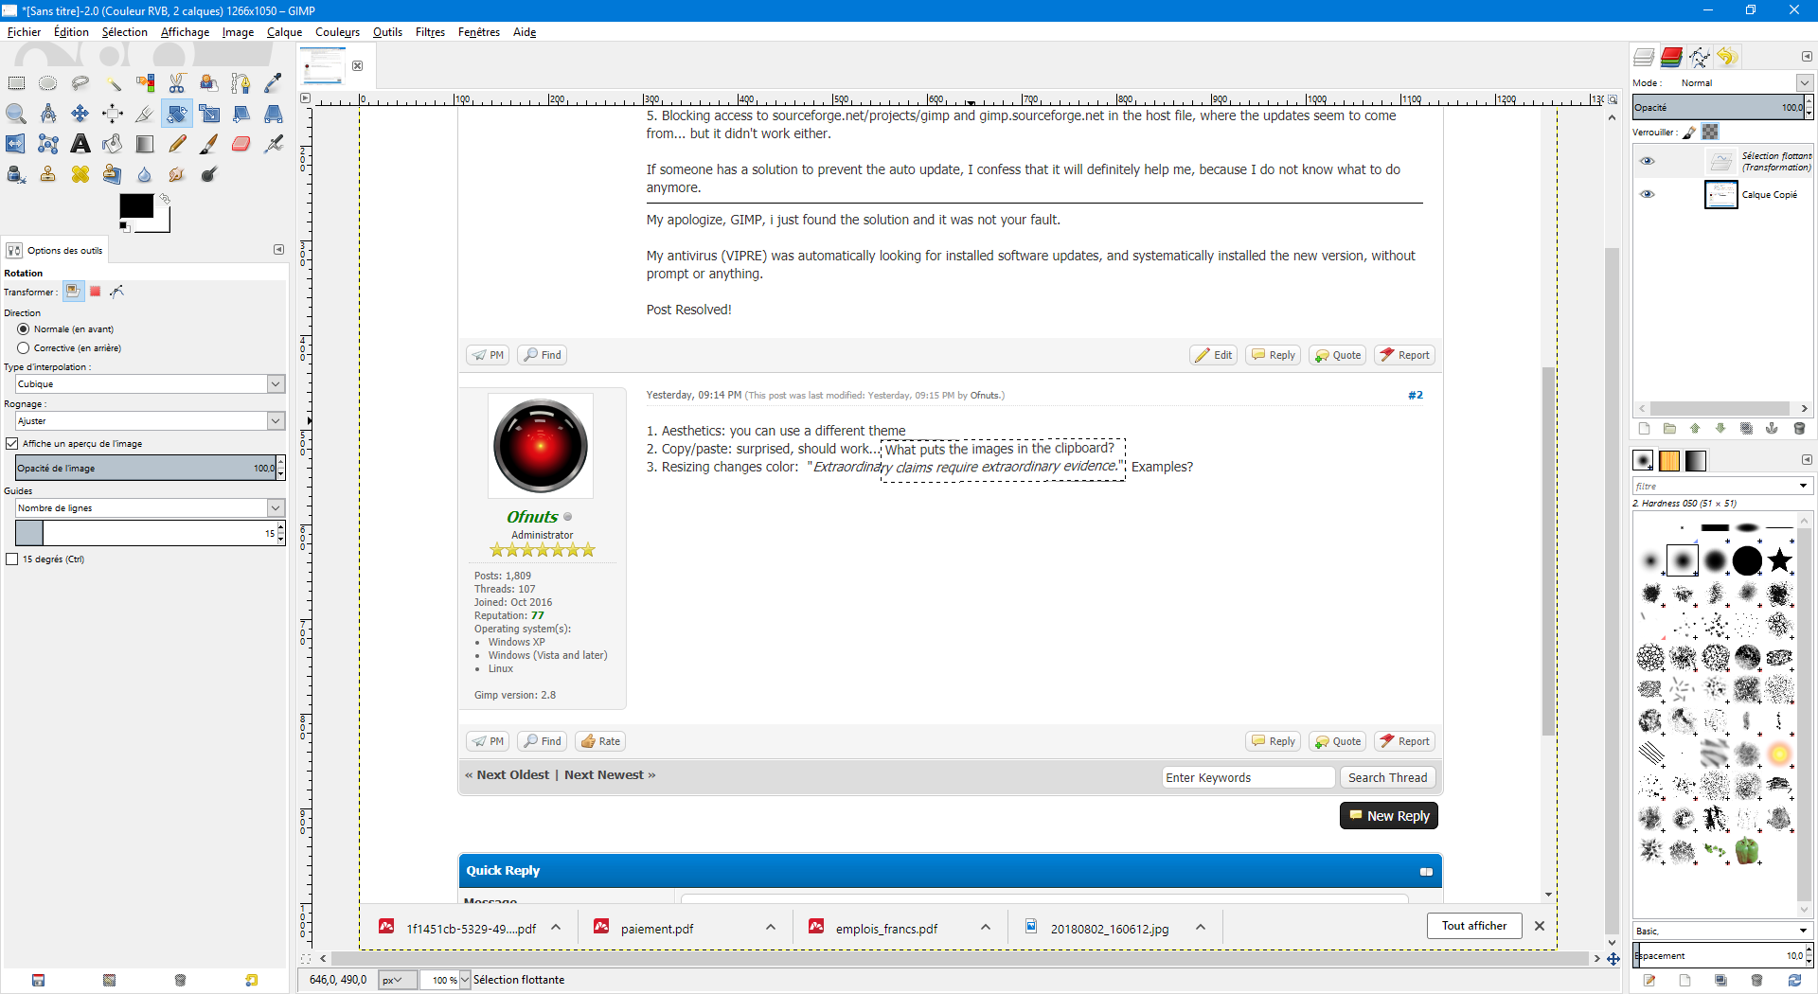This screenshot has width=1818, height=994.
Task: Delete the layer with trash button
Action: click(1799, 429)
